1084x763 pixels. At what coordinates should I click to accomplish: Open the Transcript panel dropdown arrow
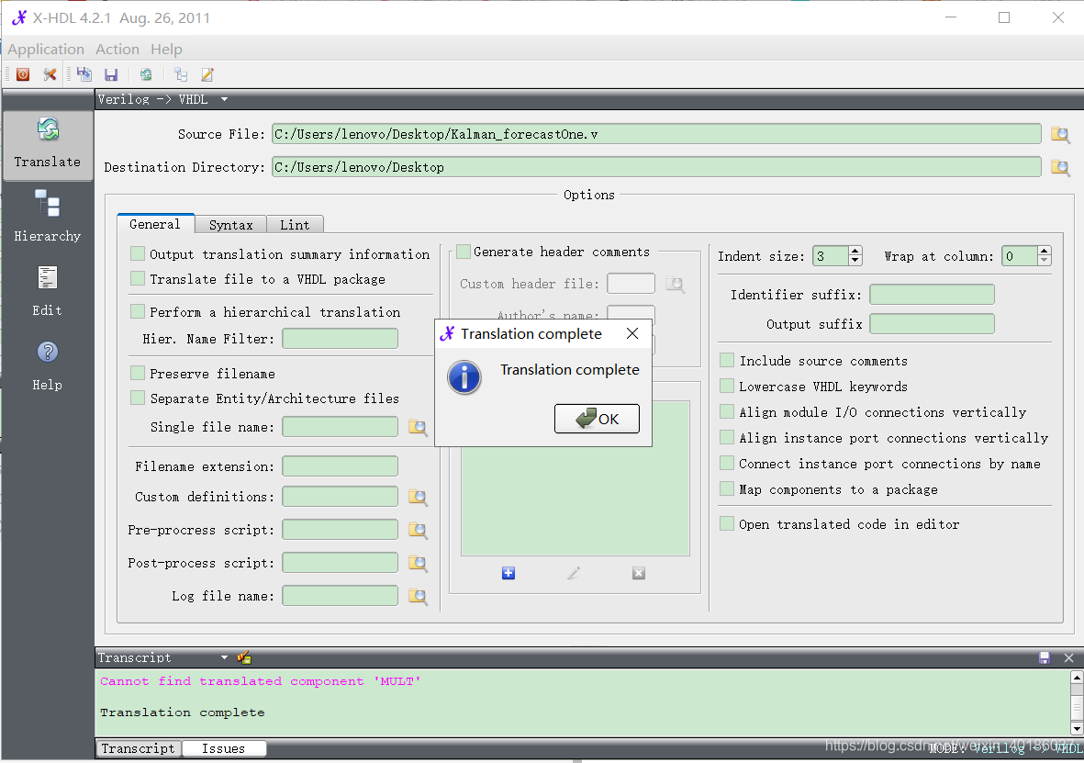(x=225, y=657)
